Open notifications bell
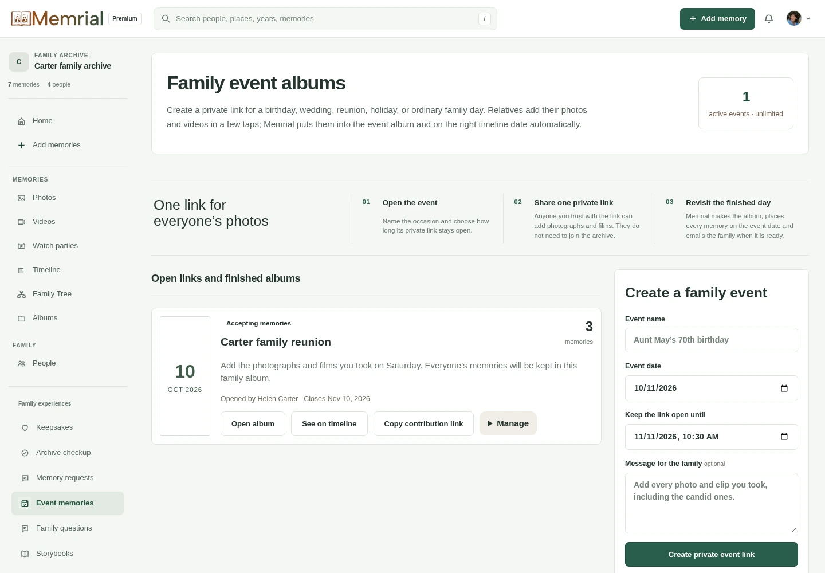This screenshot has width=825, height=573. 769,19
